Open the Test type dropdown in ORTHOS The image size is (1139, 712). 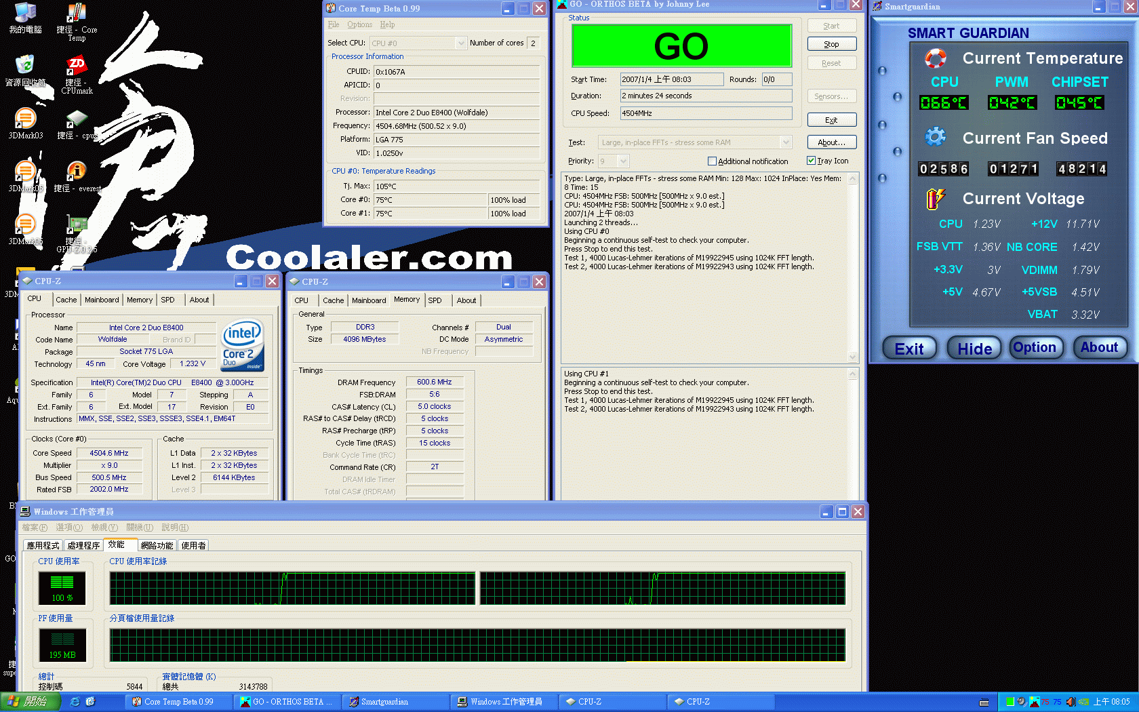786,142
